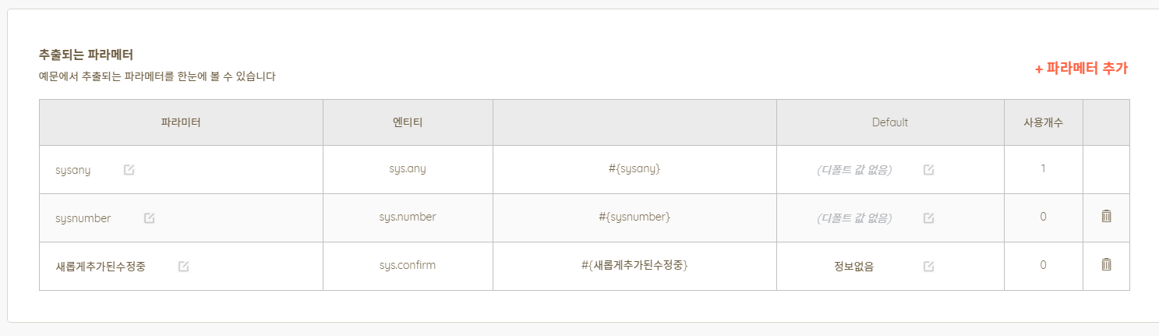Select the sys.confirm entity cell
This screenshot has height=336, width=1159.
(408, 266)
